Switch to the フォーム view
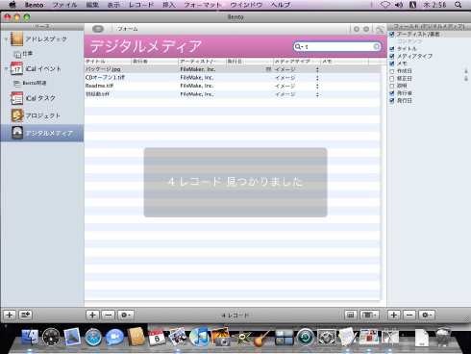Screen dimensions: 471x354 128,29
